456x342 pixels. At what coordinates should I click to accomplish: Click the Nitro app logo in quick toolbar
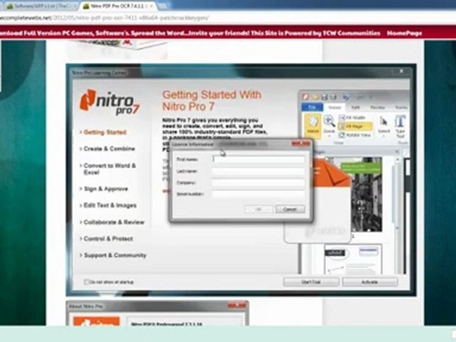[305, 97]
